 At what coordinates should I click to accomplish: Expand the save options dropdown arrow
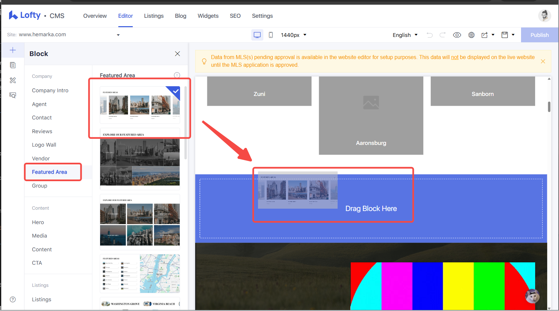[x=513, y=35]
